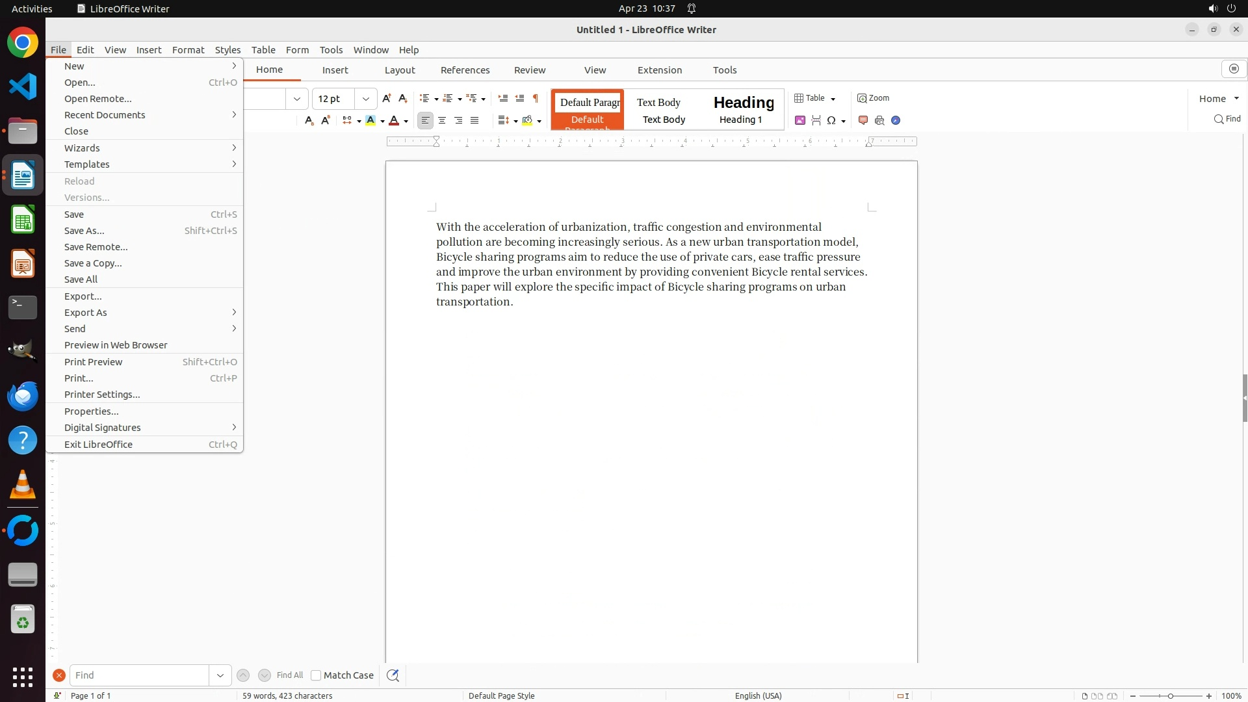Center align the paragraph text
The image size is (1248, 702).
(442, 120)
